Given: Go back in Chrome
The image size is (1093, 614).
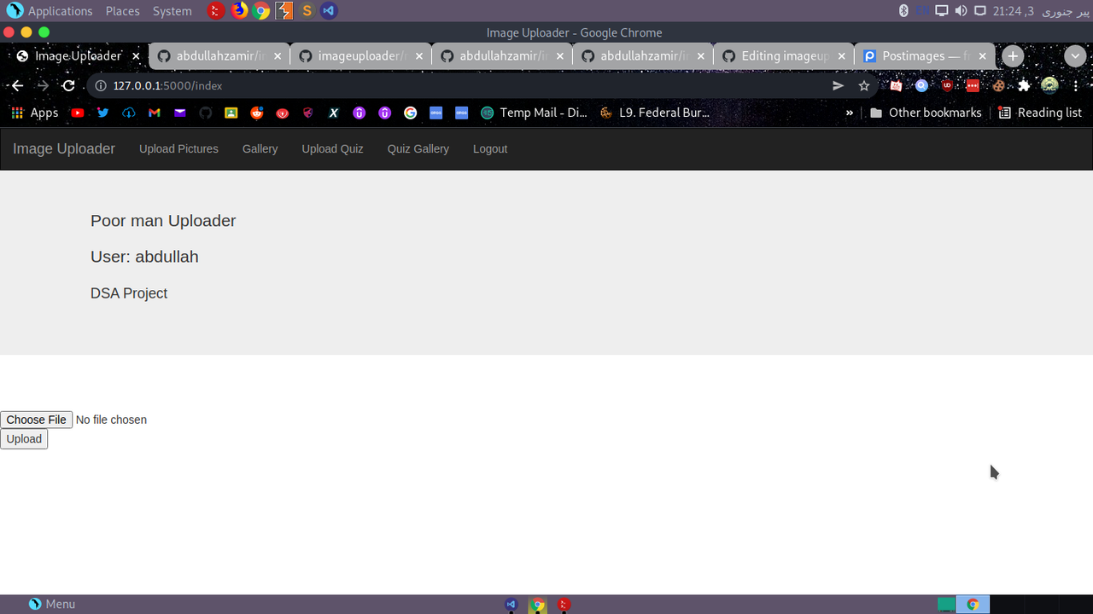Looking at the screenshot, I should 16,85.
